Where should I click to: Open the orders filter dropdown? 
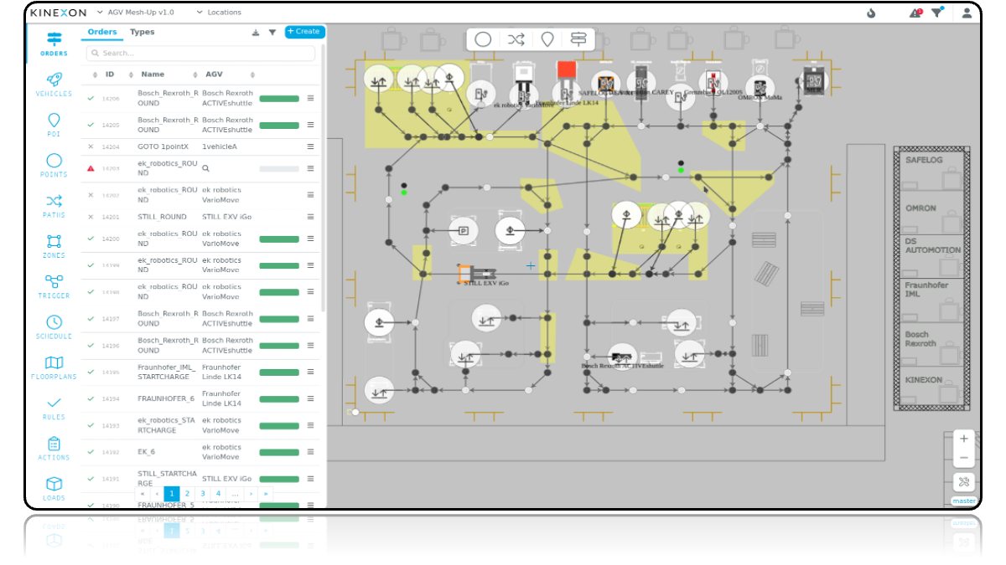click(x=272, y=33)
